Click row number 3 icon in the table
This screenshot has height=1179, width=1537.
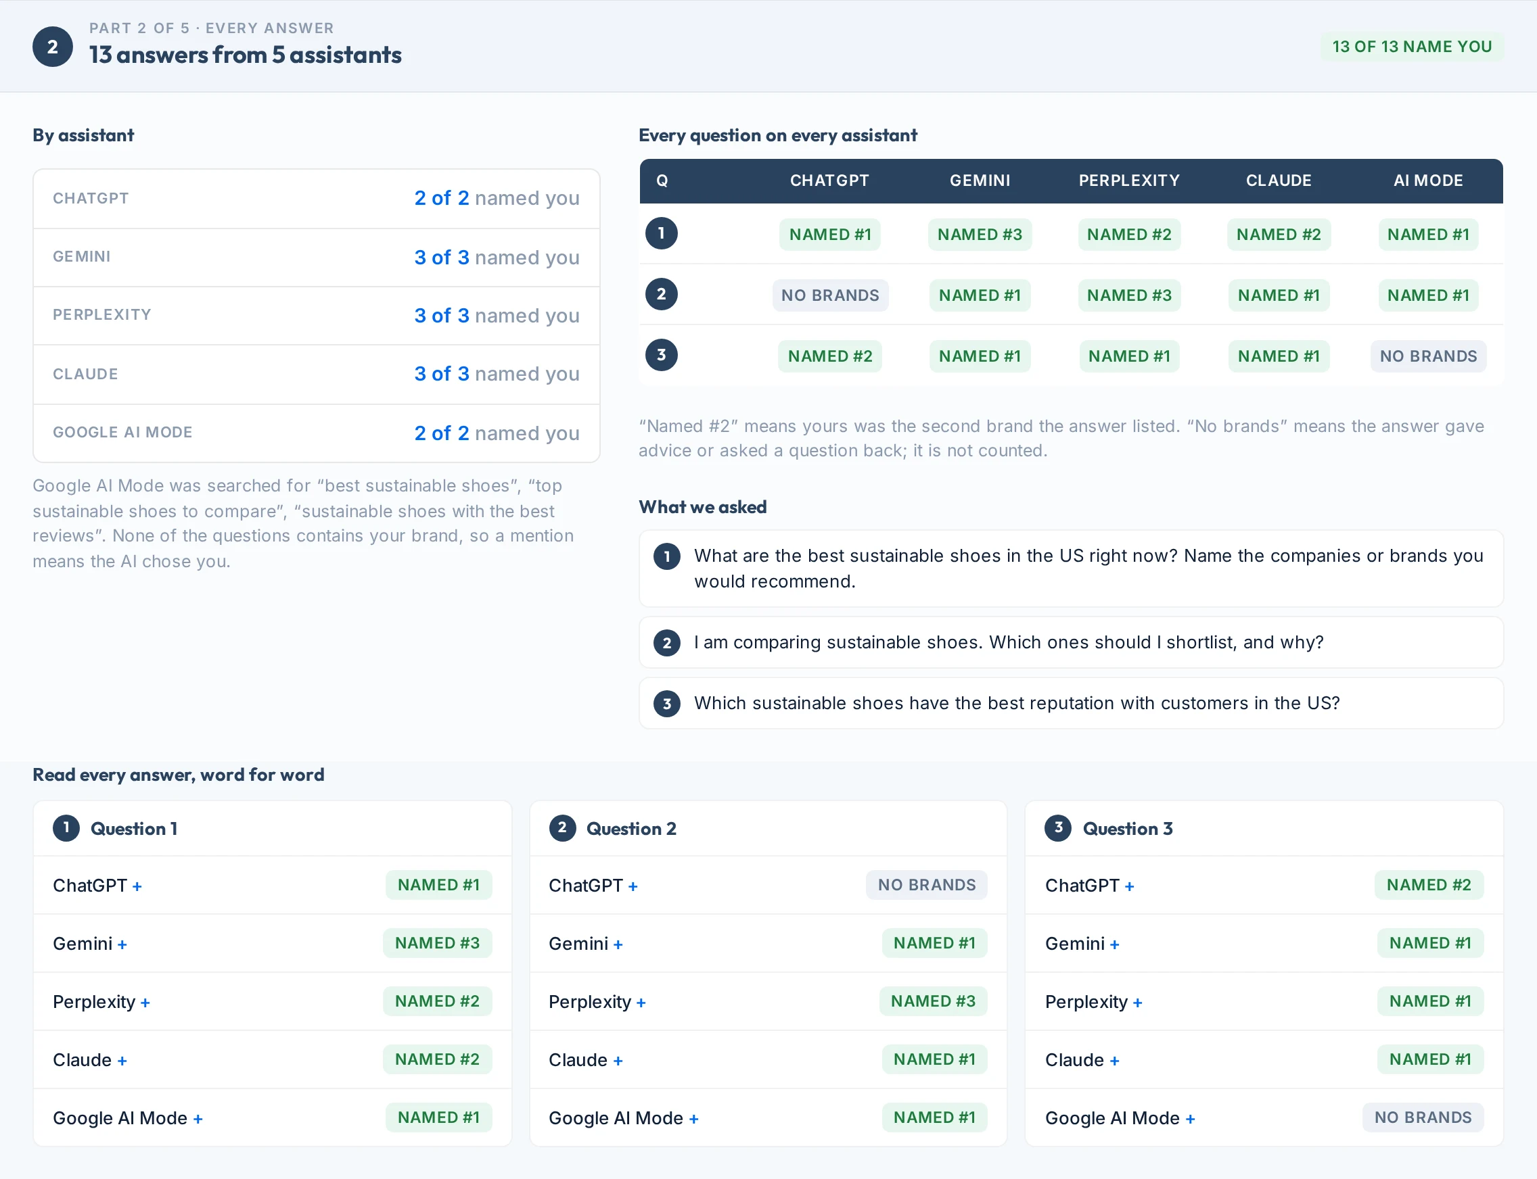click(662, 355)
